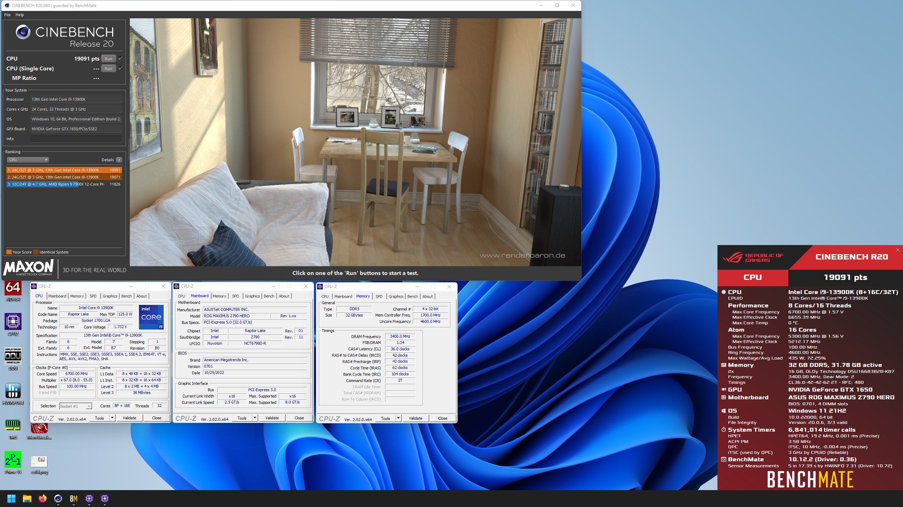This screenshot has height=507, width=903.
Task: Close the BenchMate result overlay
Action: [x=898, y=250]
